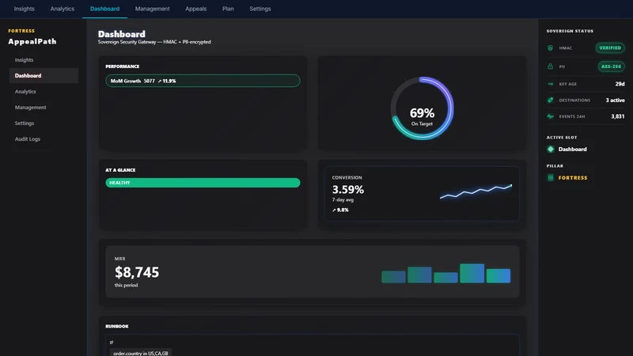
Task: Click the VERIFIED status badge
Action: point(610,48)
